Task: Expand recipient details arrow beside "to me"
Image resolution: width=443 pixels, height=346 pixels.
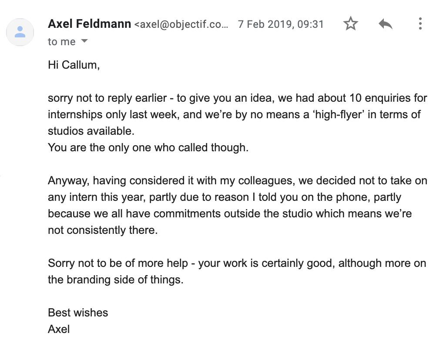Action: (84, 41)
